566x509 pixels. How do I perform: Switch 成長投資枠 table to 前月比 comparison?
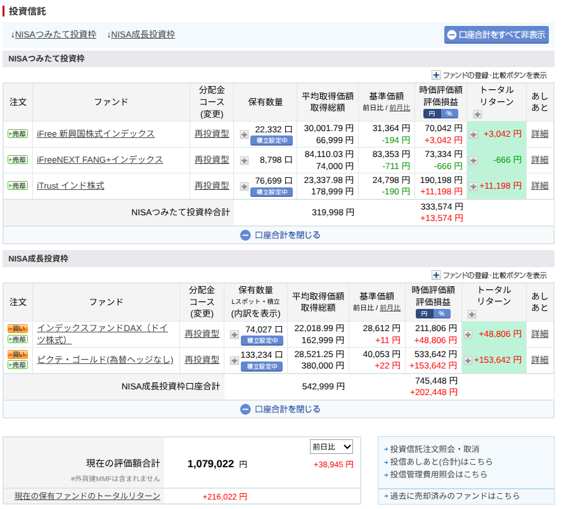(x=390, y=308)
